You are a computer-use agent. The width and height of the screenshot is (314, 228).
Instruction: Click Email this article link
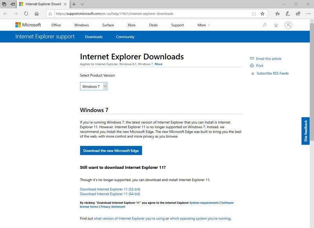pyautogui.click(x=268, y=59)
